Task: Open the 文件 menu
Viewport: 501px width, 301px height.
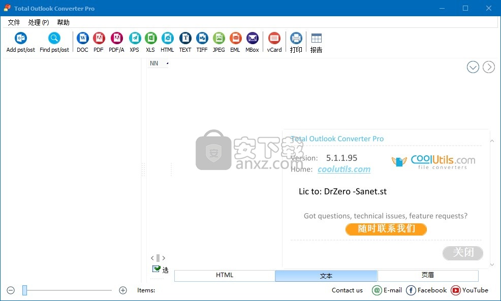Action: click(14, 22)
